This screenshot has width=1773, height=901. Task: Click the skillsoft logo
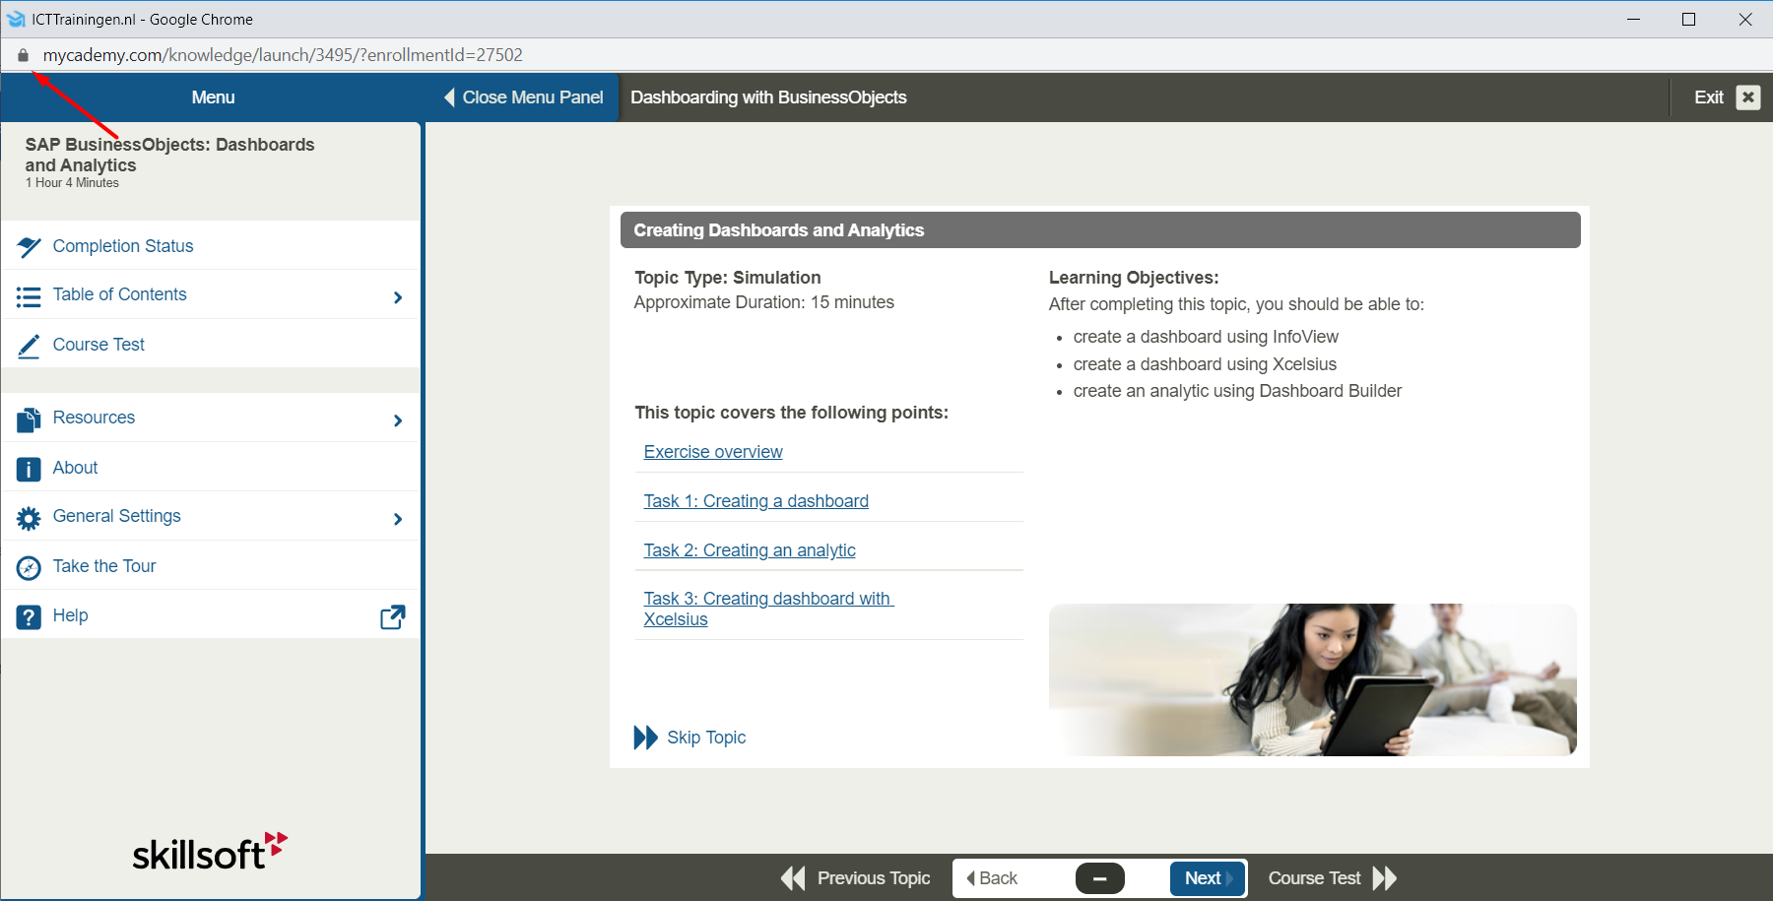210,852
